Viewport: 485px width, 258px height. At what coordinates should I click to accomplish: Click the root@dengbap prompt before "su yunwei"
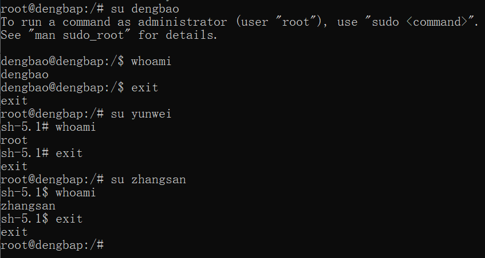(52, 114)
